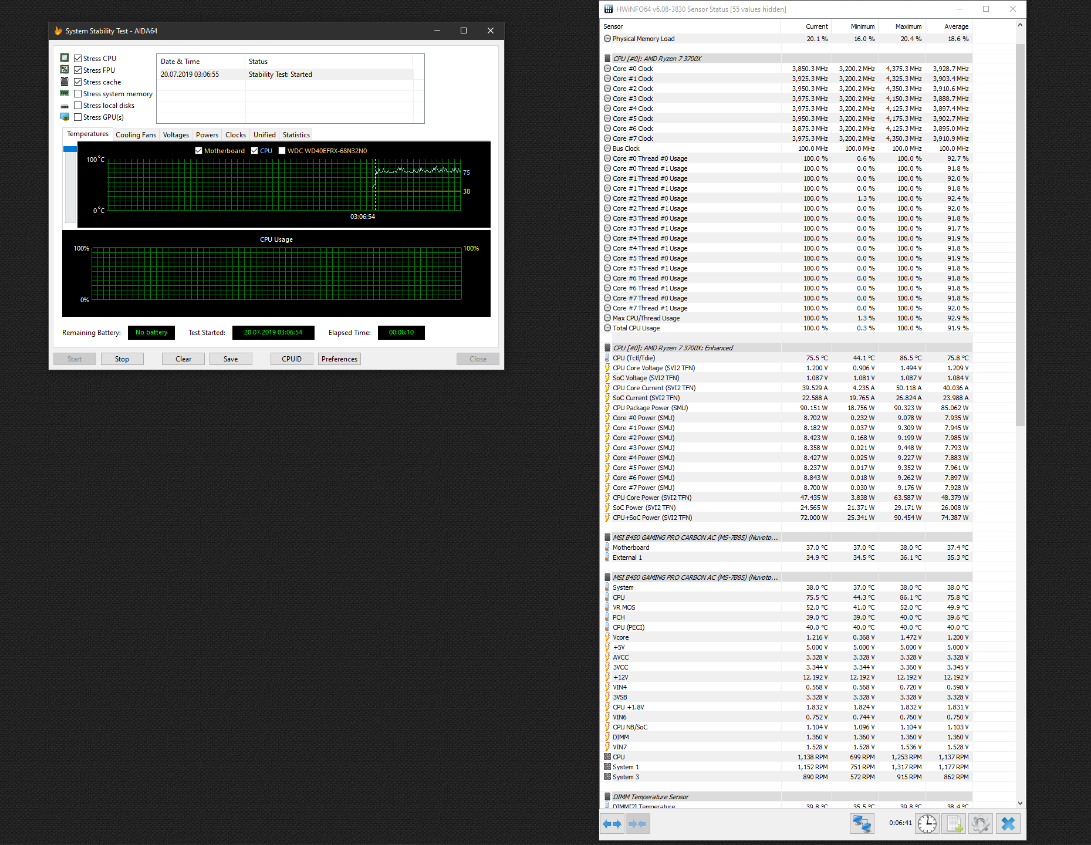Click the Sensor column header in HWiNFO
The height and width of the screenshot is (845, 1091).
(691, 26)
